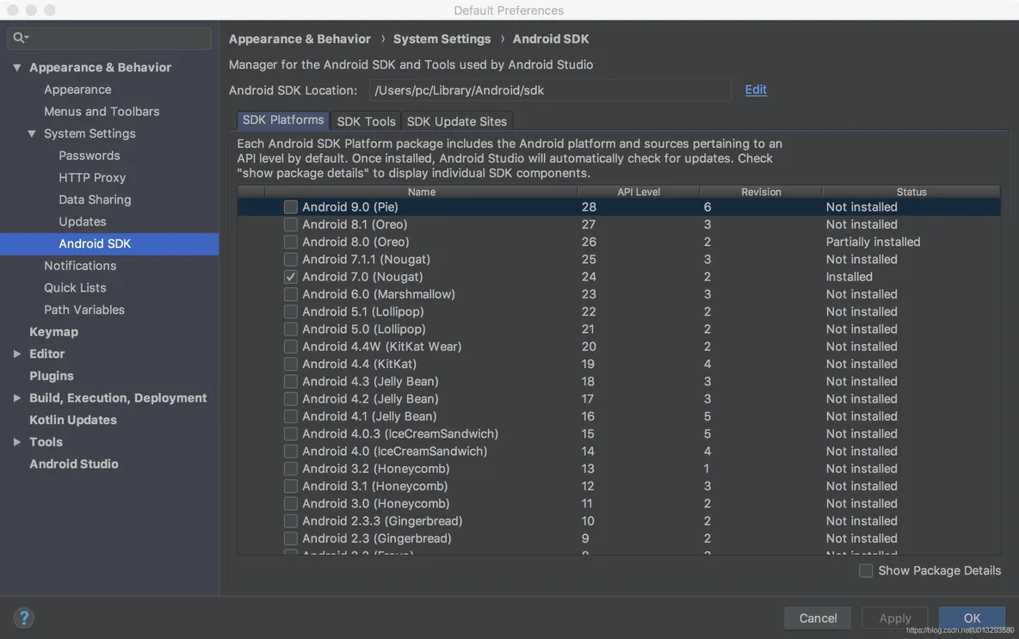Click the Revision column header
This screenshot has width=1019, height=639.
tap(761, 192)
